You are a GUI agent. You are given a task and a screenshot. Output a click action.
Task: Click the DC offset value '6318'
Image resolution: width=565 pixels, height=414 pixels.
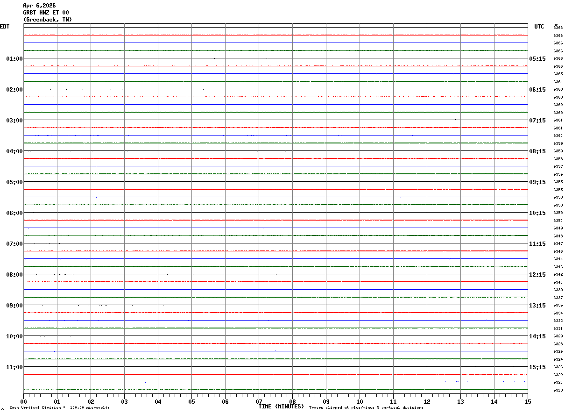click(x=558, y=390)
